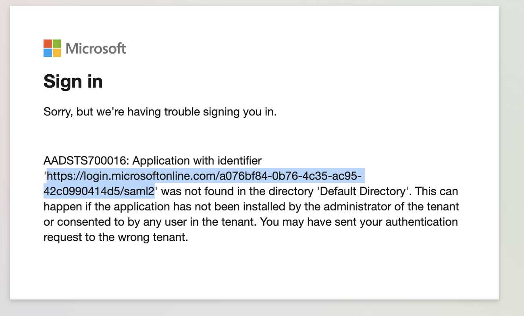524x316 pixels.
Task: Click the '42c0990414d5/saml2' highlighted text
Action: click(x=99, y=191)
